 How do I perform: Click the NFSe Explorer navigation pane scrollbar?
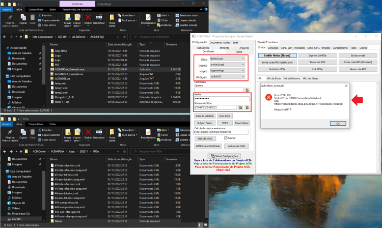click(44, 189)
